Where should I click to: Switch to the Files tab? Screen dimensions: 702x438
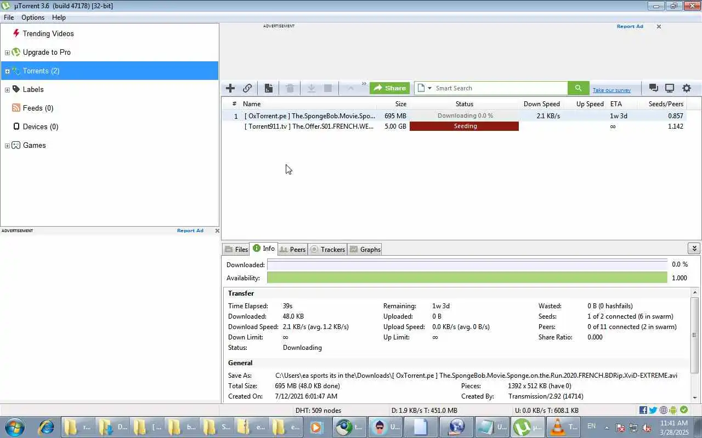coord(236,249)
